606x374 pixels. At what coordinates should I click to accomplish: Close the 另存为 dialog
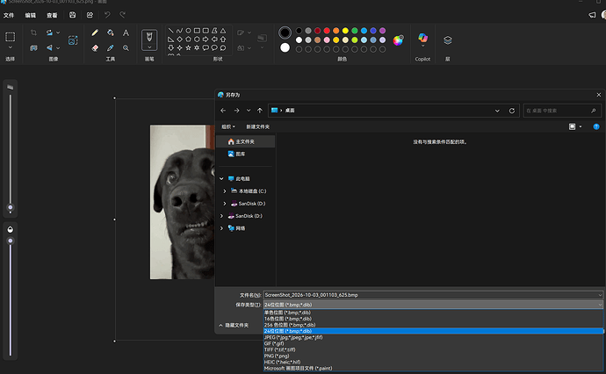coord(599,95)
